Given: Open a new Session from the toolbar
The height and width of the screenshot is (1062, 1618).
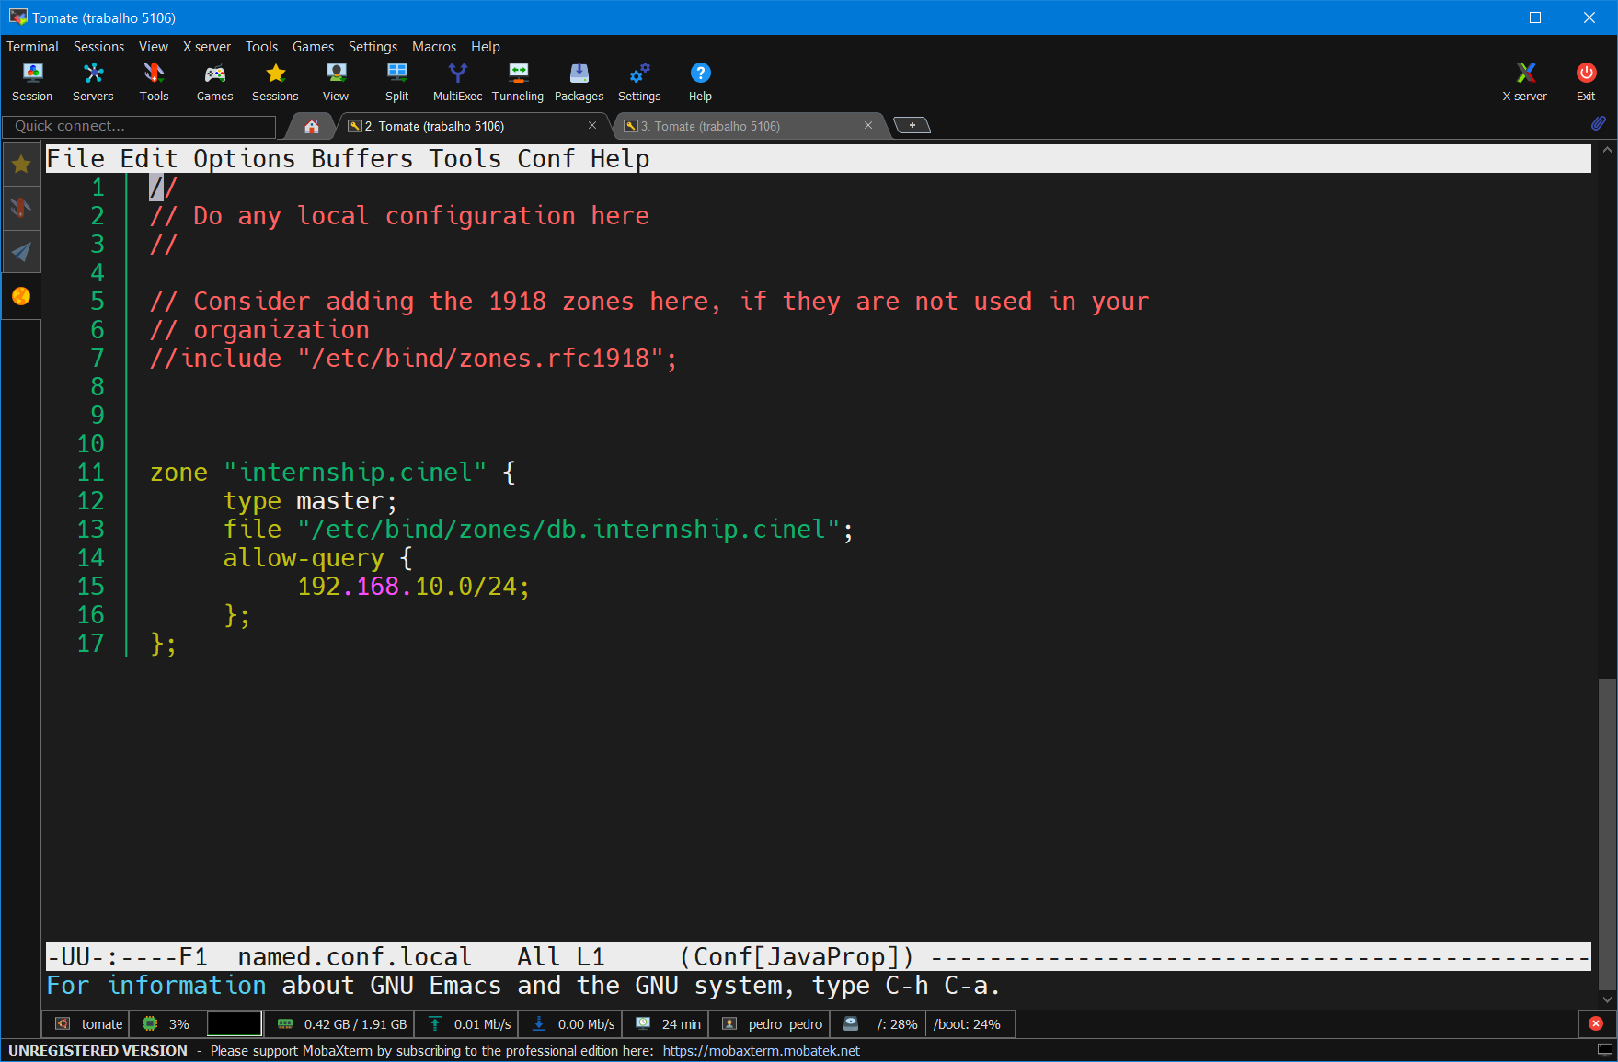Looking at the screenshot, I should 31,81.
